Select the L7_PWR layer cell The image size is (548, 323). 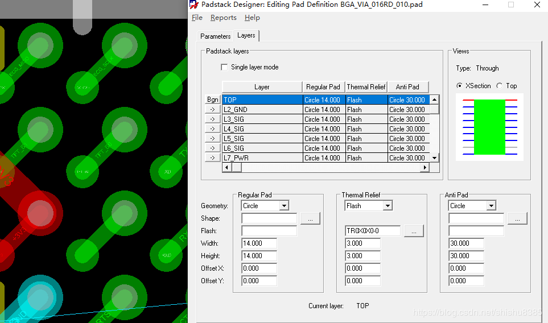(262, 158)
